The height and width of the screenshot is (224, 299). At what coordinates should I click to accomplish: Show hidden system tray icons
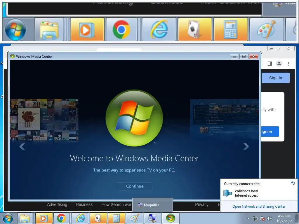coord(248,219)
